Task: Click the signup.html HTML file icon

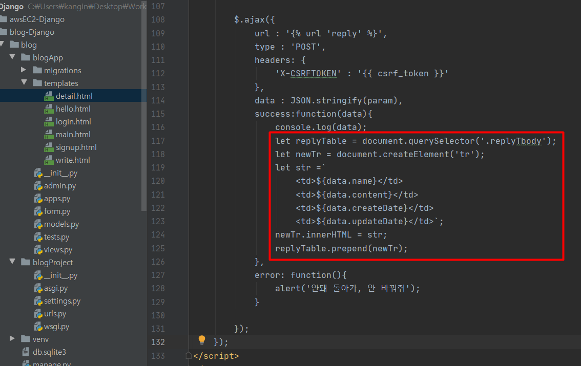Action: [49, 147]
